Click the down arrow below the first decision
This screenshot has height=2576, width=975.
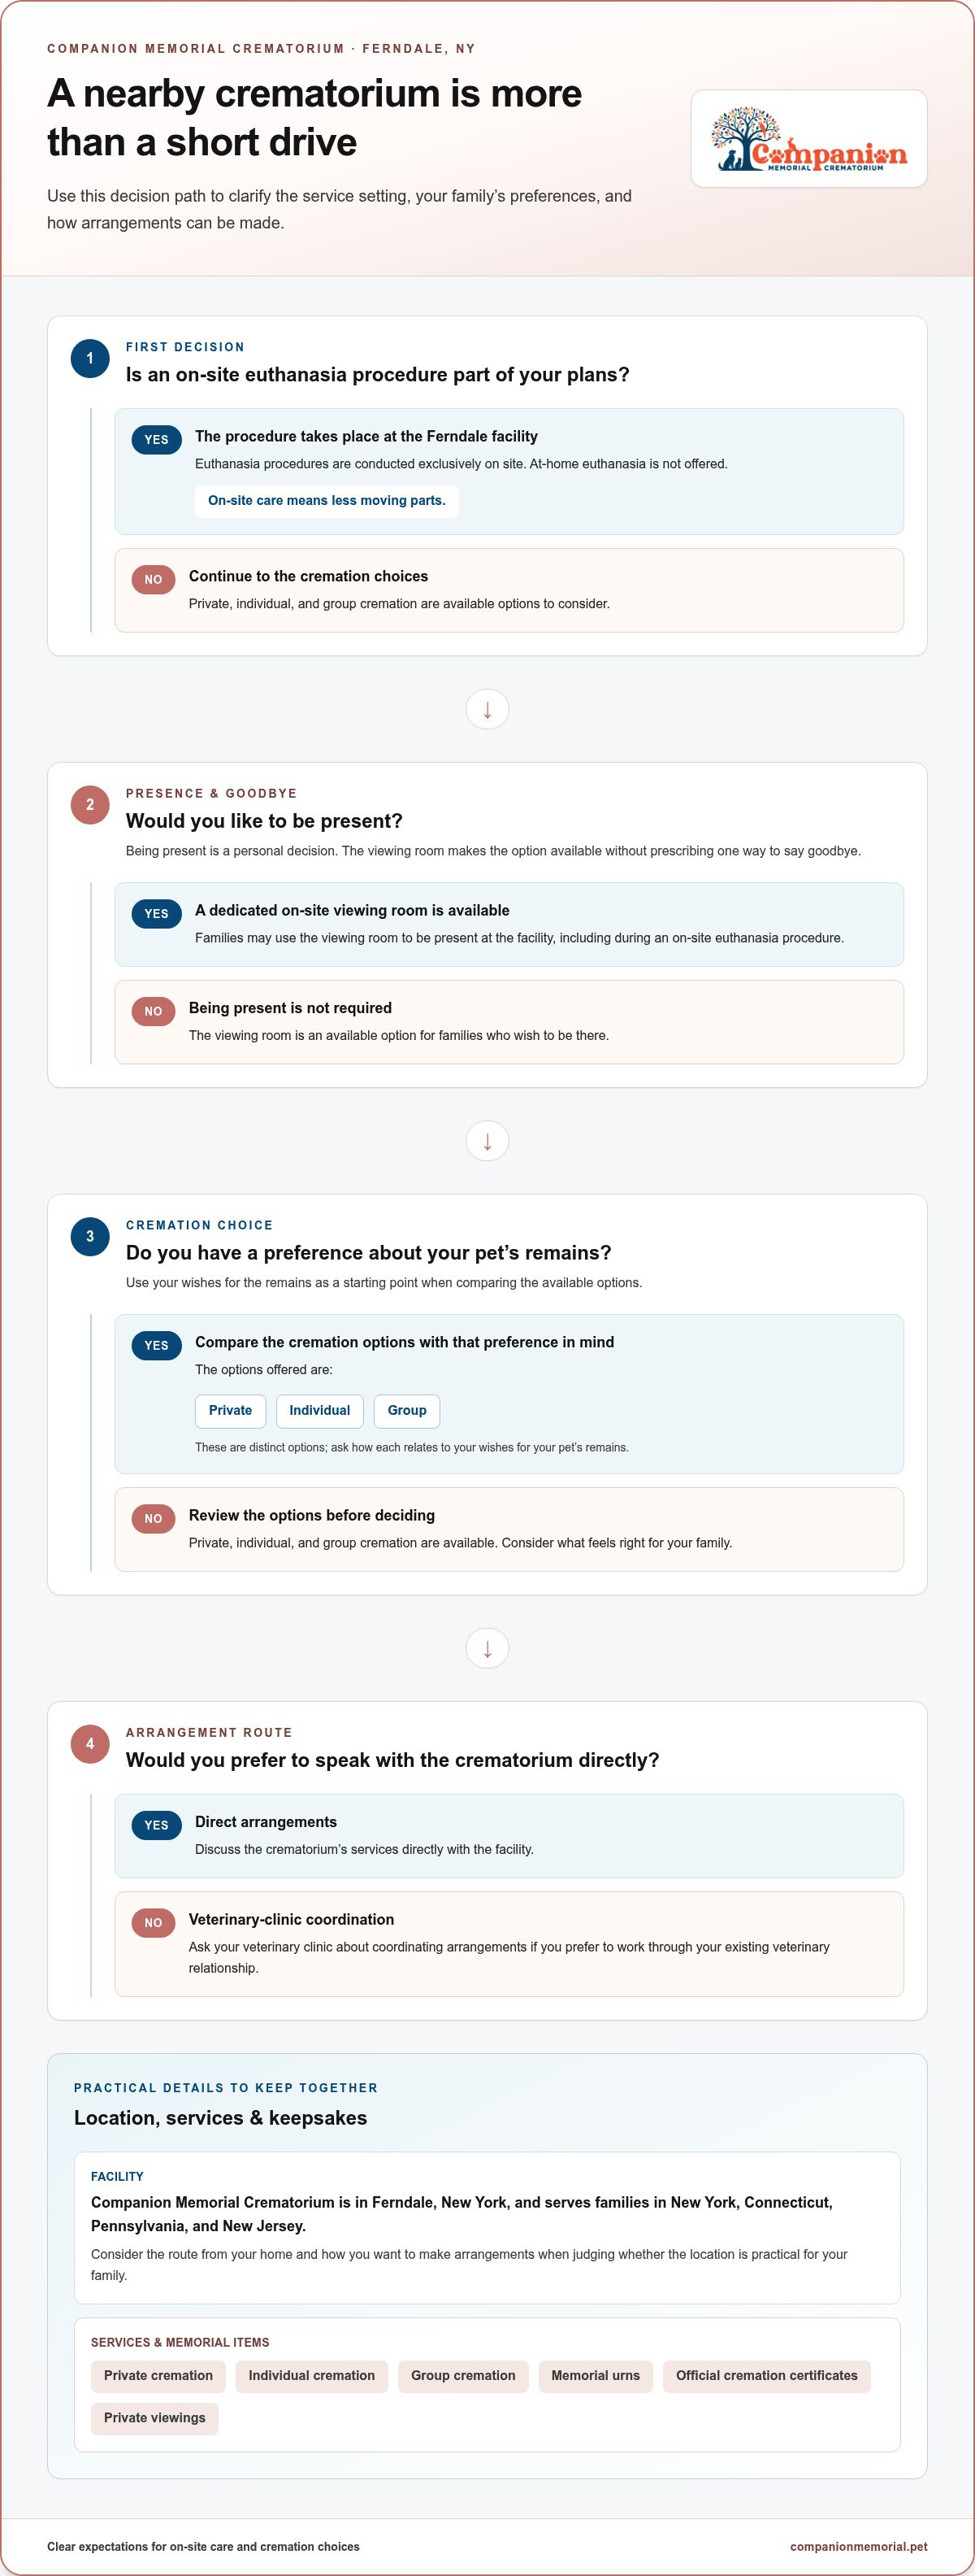click(x=487, y=709)
